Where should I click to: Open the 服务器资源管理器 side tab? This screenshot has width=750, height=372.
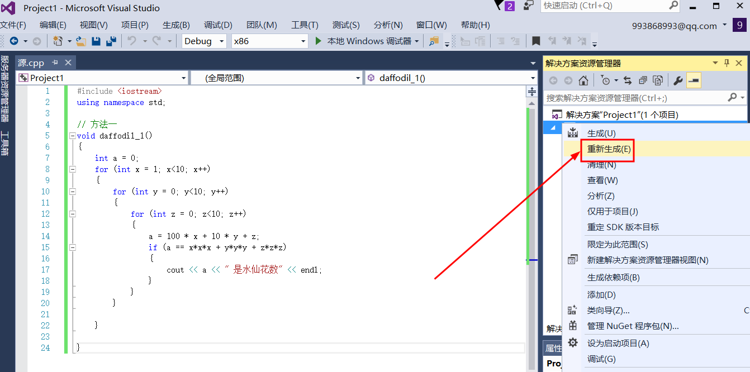coord(5,88)
